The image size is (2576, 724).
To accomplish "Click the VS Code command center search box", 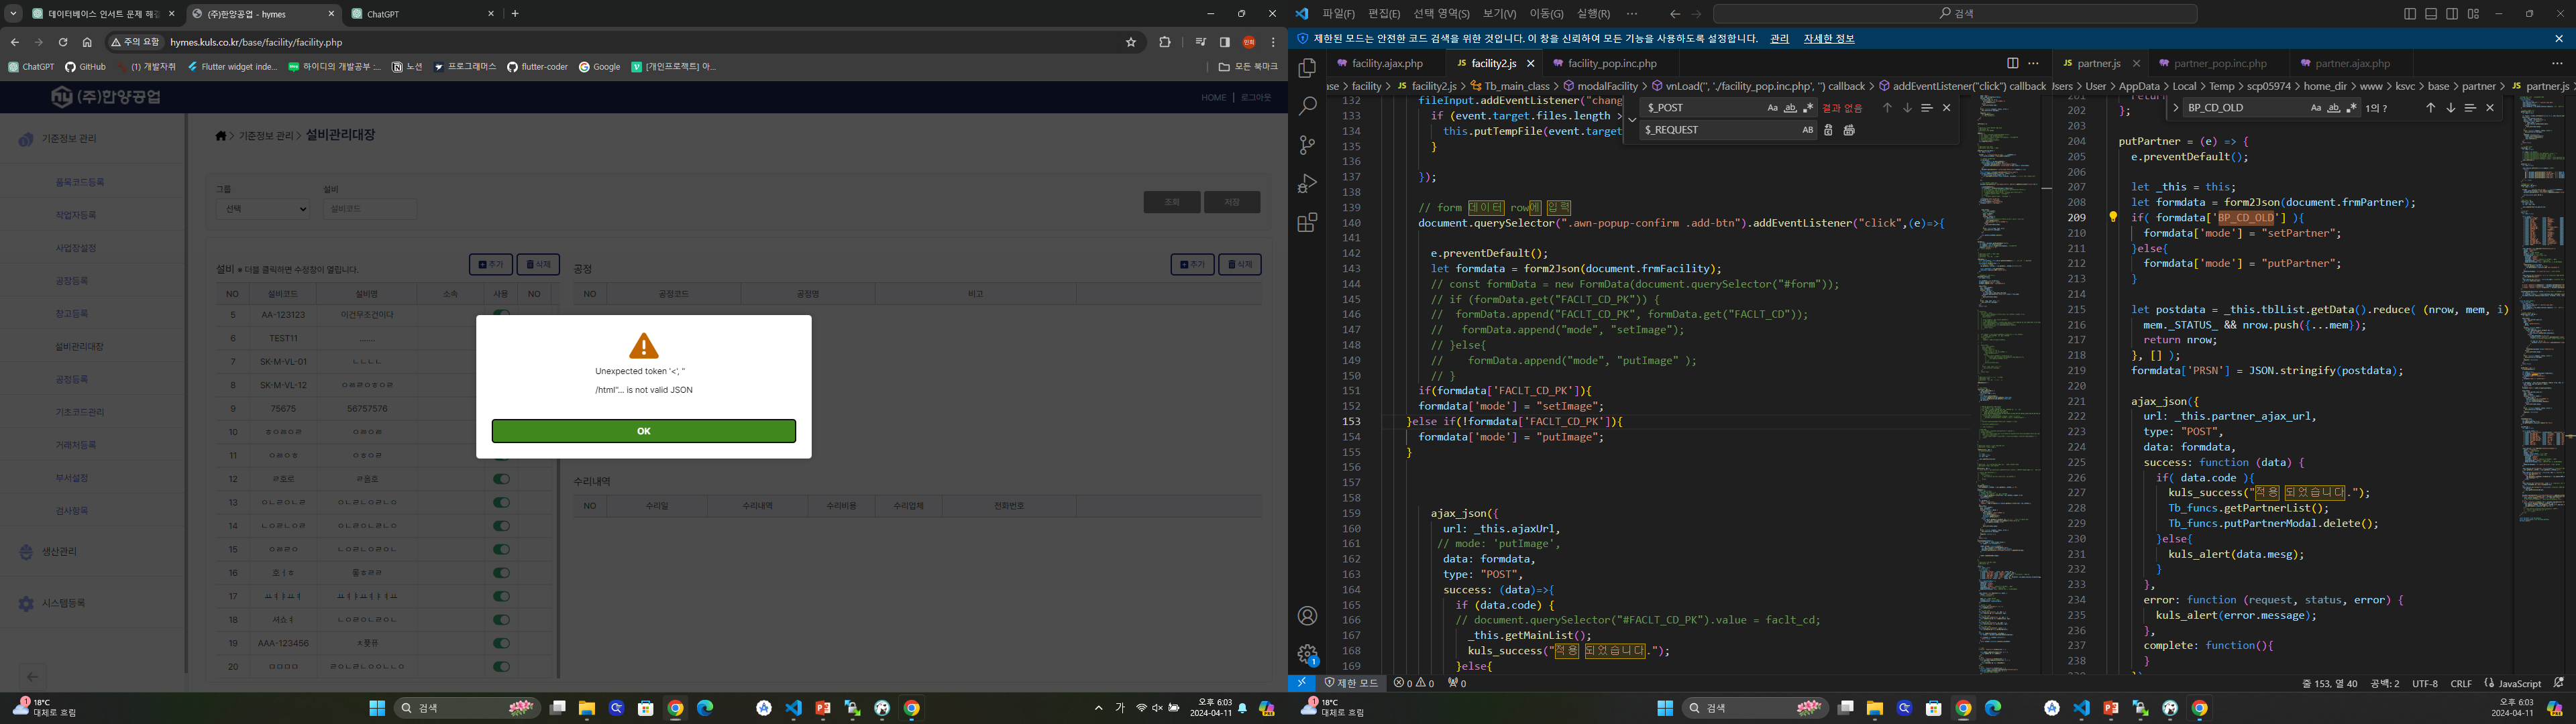I will pyautogui.click(x=1955, y=14).
